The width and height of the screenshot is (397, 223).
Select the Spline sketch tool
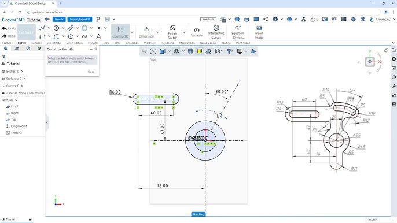click(x=84, y=36)
